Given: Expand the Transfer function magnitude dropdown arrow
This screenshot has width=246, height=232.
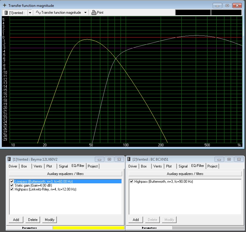Looking at the screenshot, I should click(x=85, y=13).
